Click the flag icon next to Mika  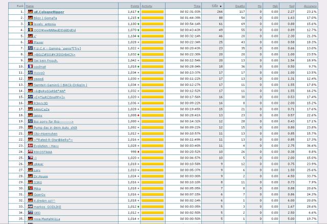pos(30,188)
